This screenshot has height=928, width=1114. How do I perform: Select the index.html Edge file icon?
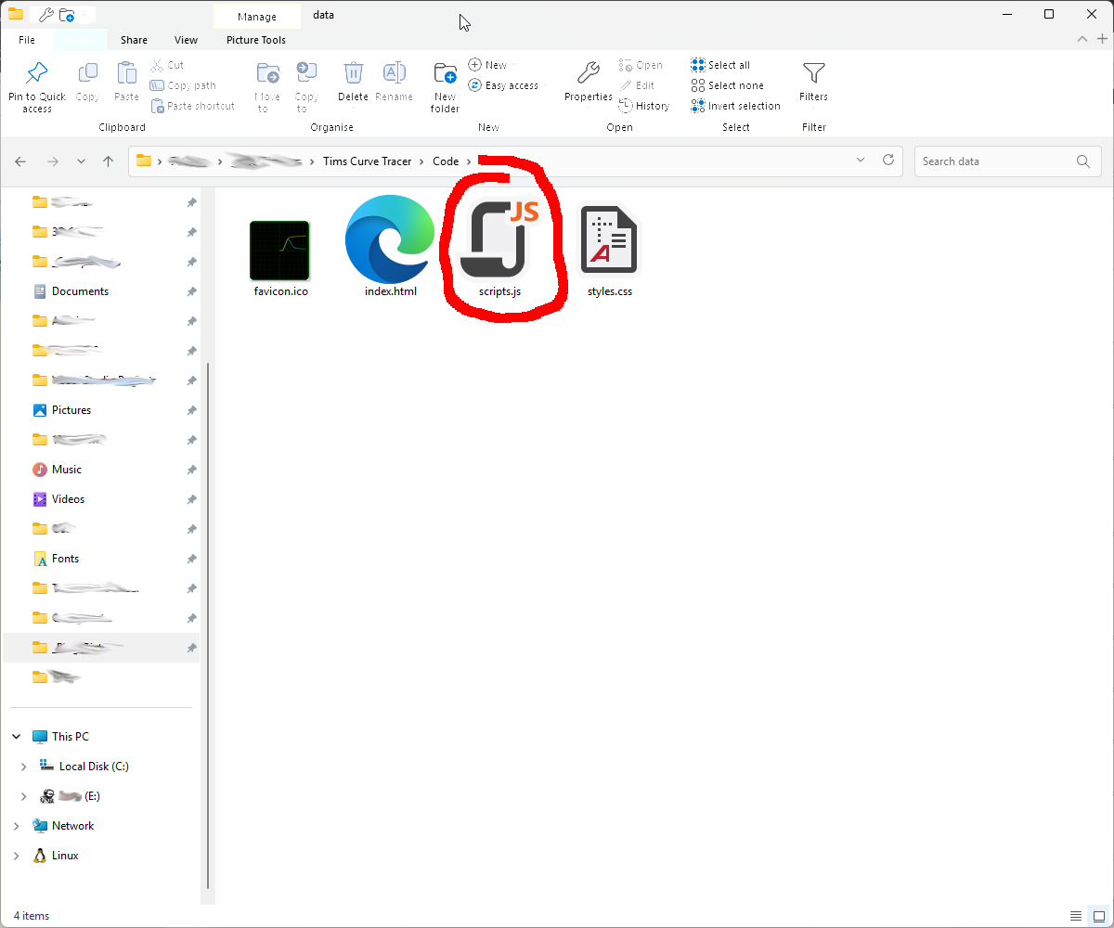pos(391,239)
